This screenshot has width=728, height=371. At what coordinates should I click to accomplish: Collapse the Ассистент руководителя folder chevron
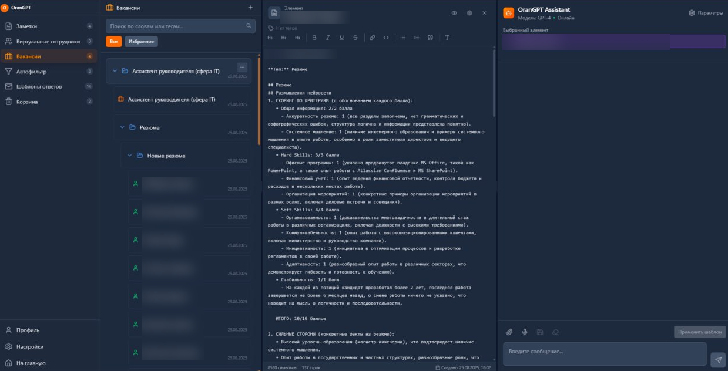114,71
